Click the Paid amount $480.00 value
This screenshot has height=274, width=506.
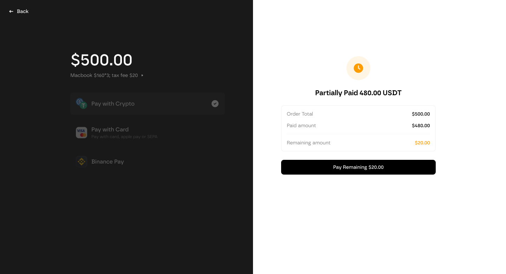click(x=421, y=126)
